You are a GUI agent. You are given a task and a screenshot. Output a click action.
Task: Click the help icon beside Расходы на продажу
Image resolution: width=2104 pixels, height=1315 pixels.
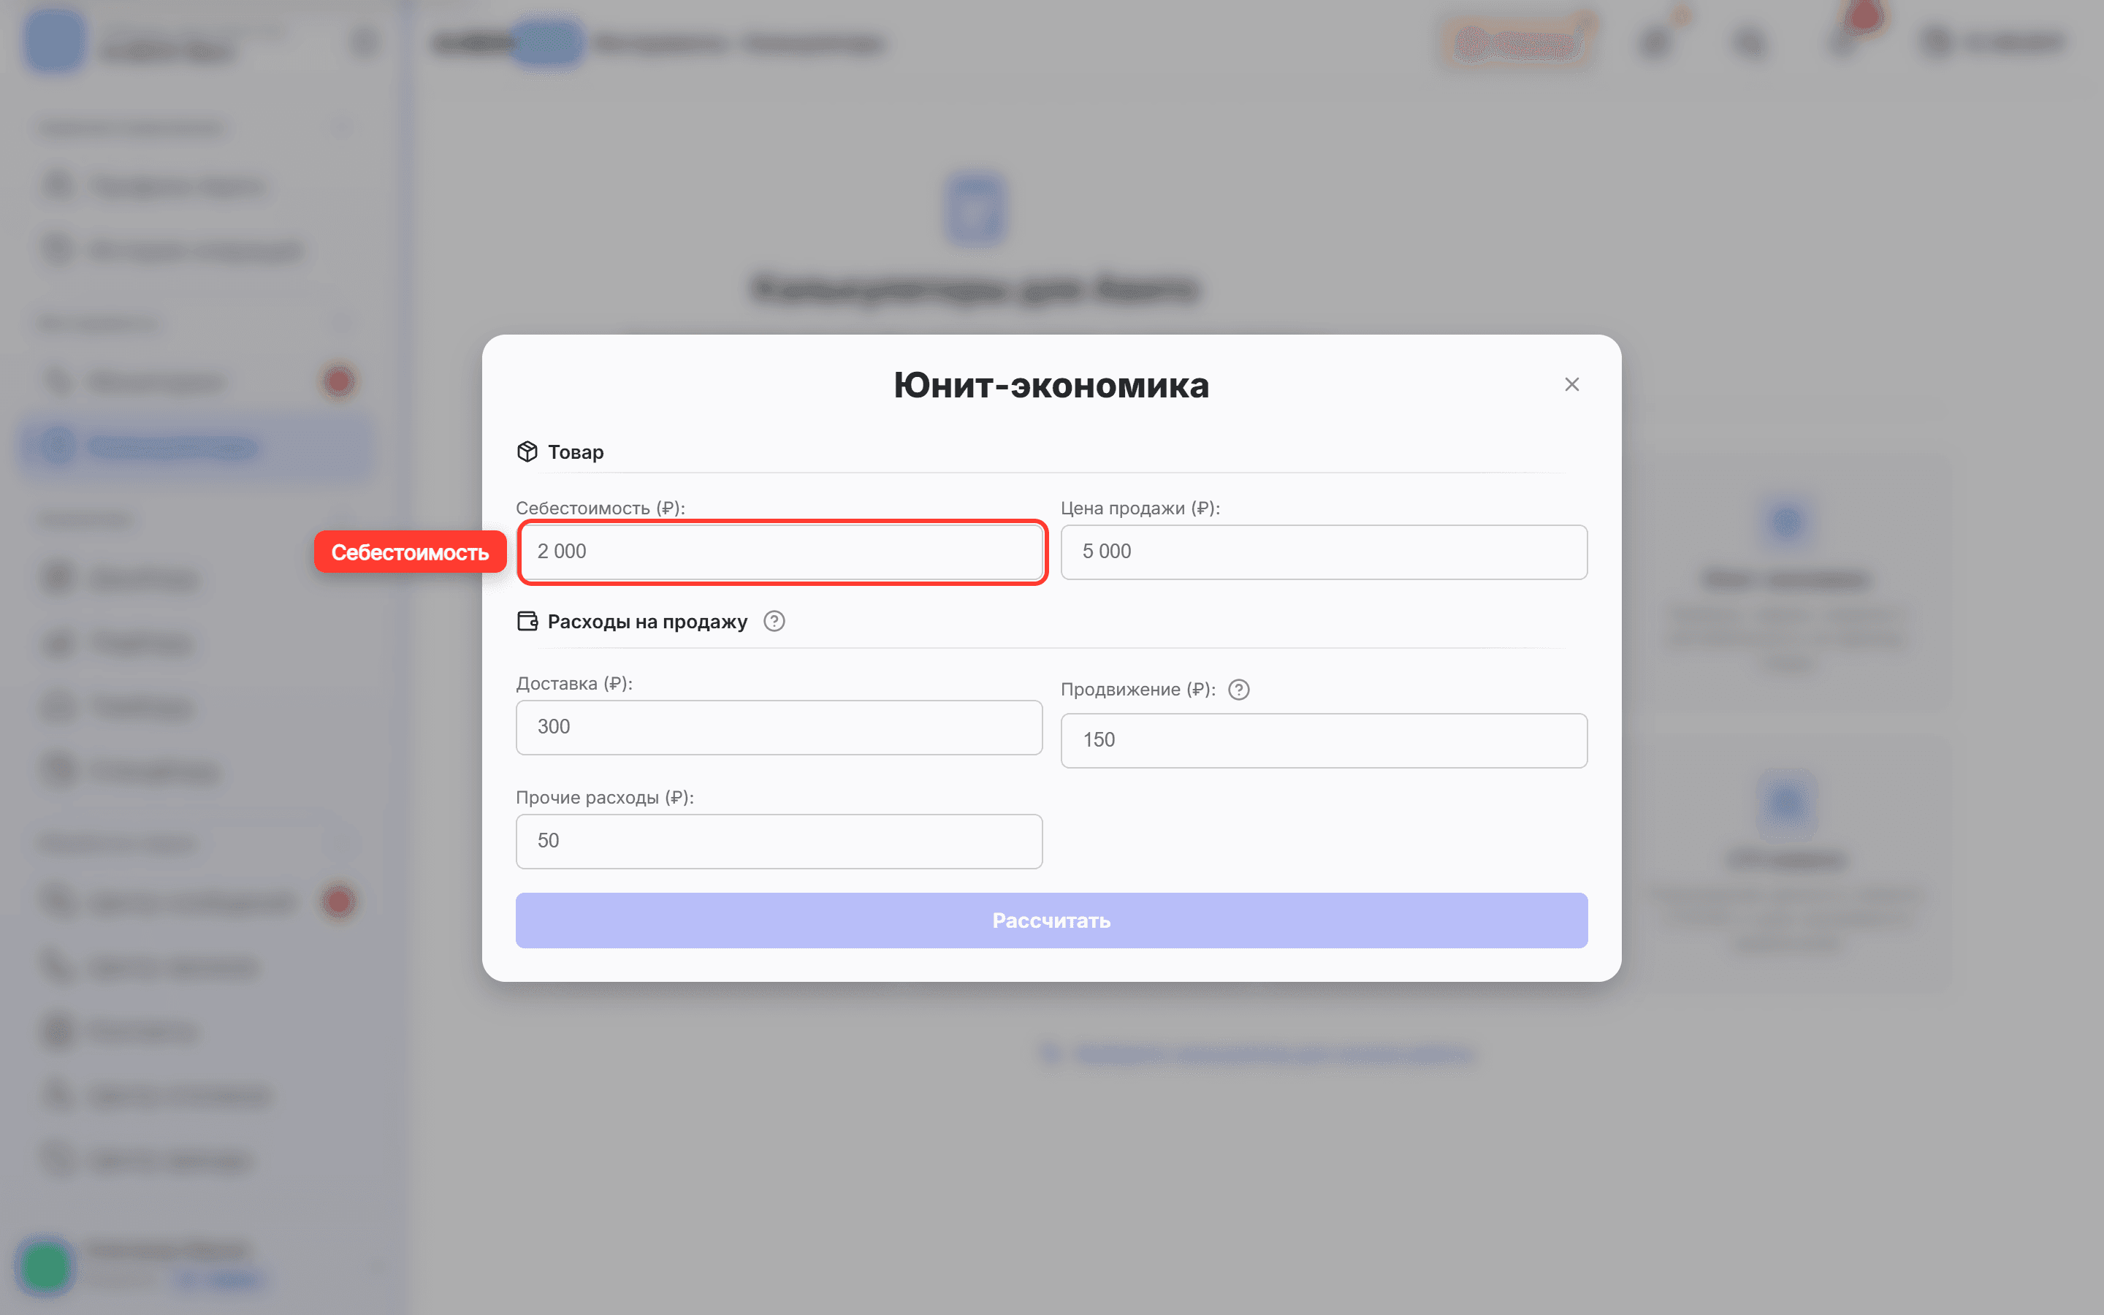tap(774, 621)
